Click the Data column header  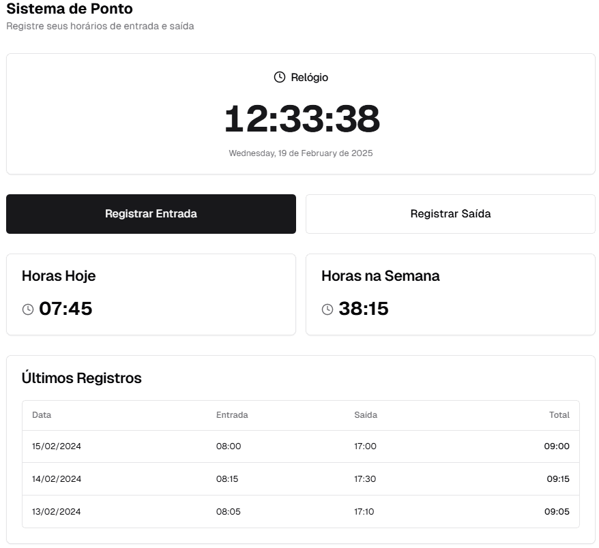pyautogui.click(x=42, y=414)
